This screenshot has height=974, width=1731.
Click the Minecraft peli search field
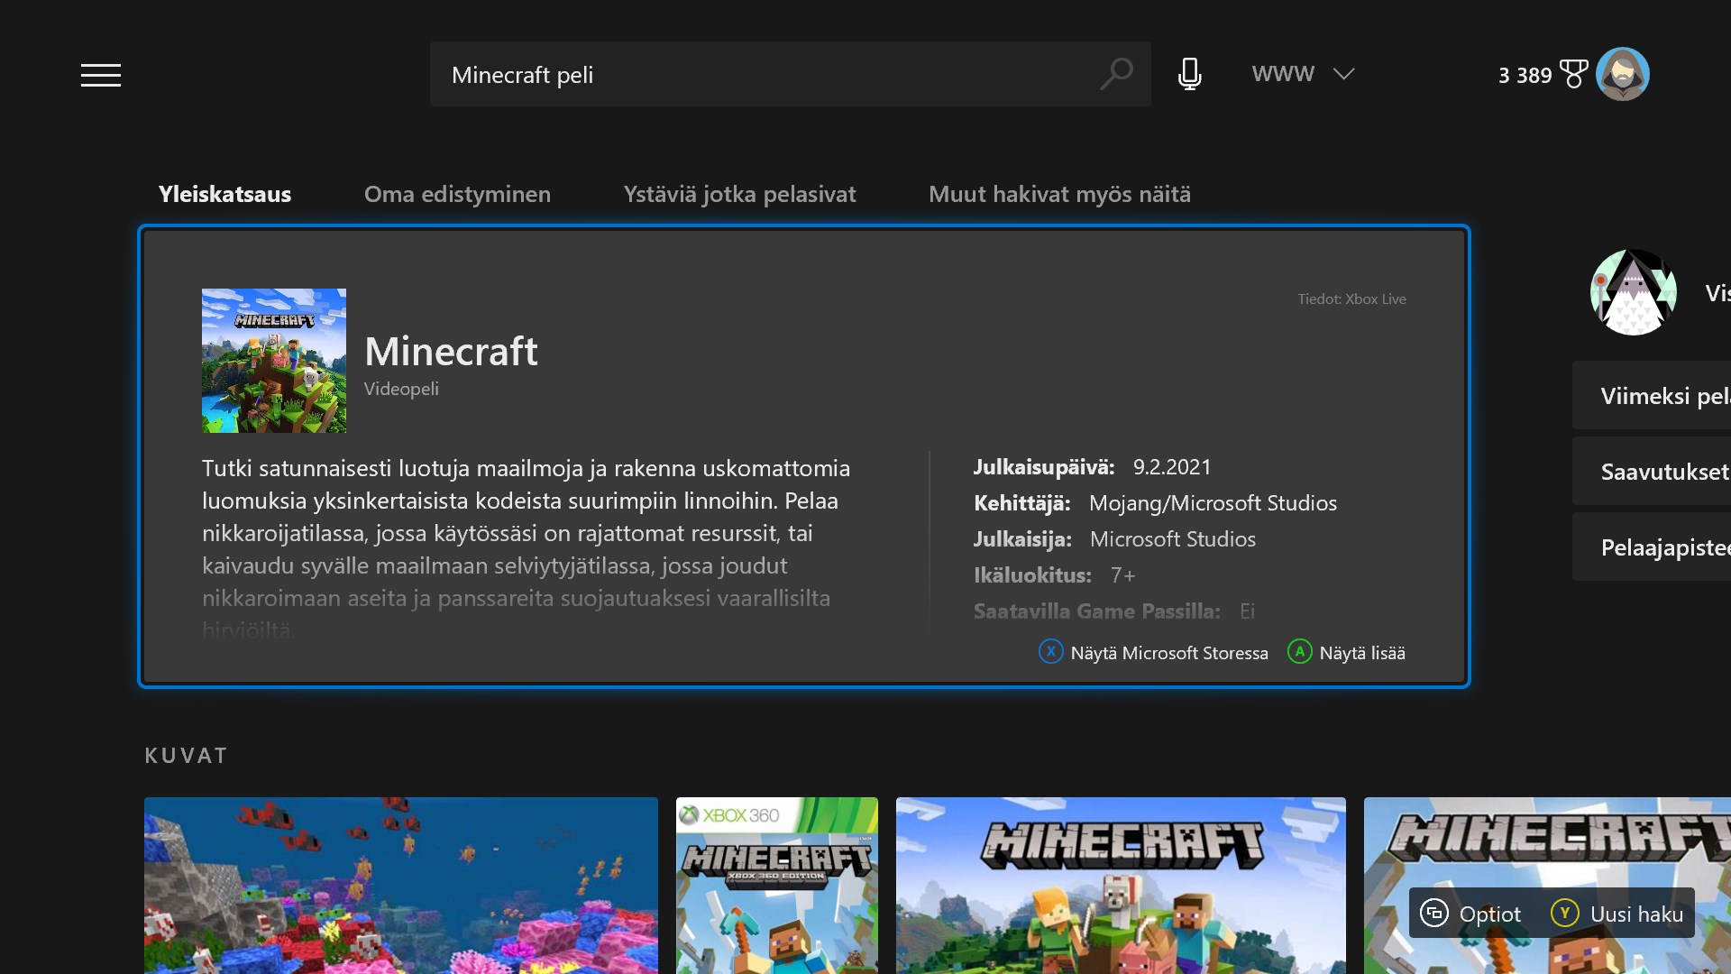tap(757, 75)
